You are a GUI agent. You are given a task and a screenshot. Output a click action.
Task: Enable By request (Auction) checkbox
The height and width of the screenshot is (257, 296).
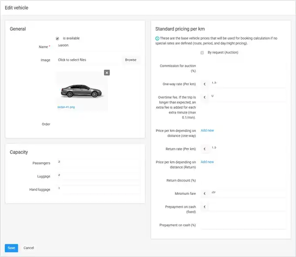(x=202, y=53)
